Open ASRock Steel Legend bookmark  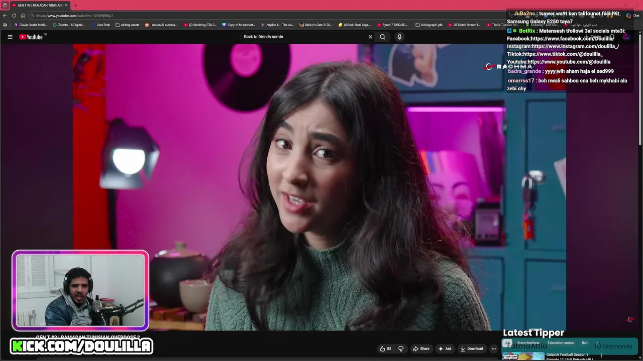(x=355, y=25)
